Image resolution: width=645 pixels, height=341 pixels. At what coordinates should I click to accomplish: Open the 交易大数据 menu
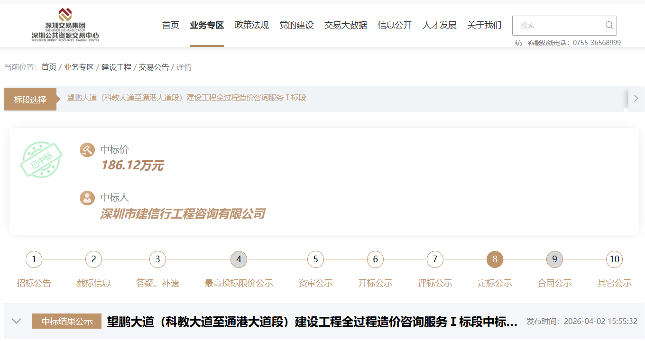[x=345, y=25]
